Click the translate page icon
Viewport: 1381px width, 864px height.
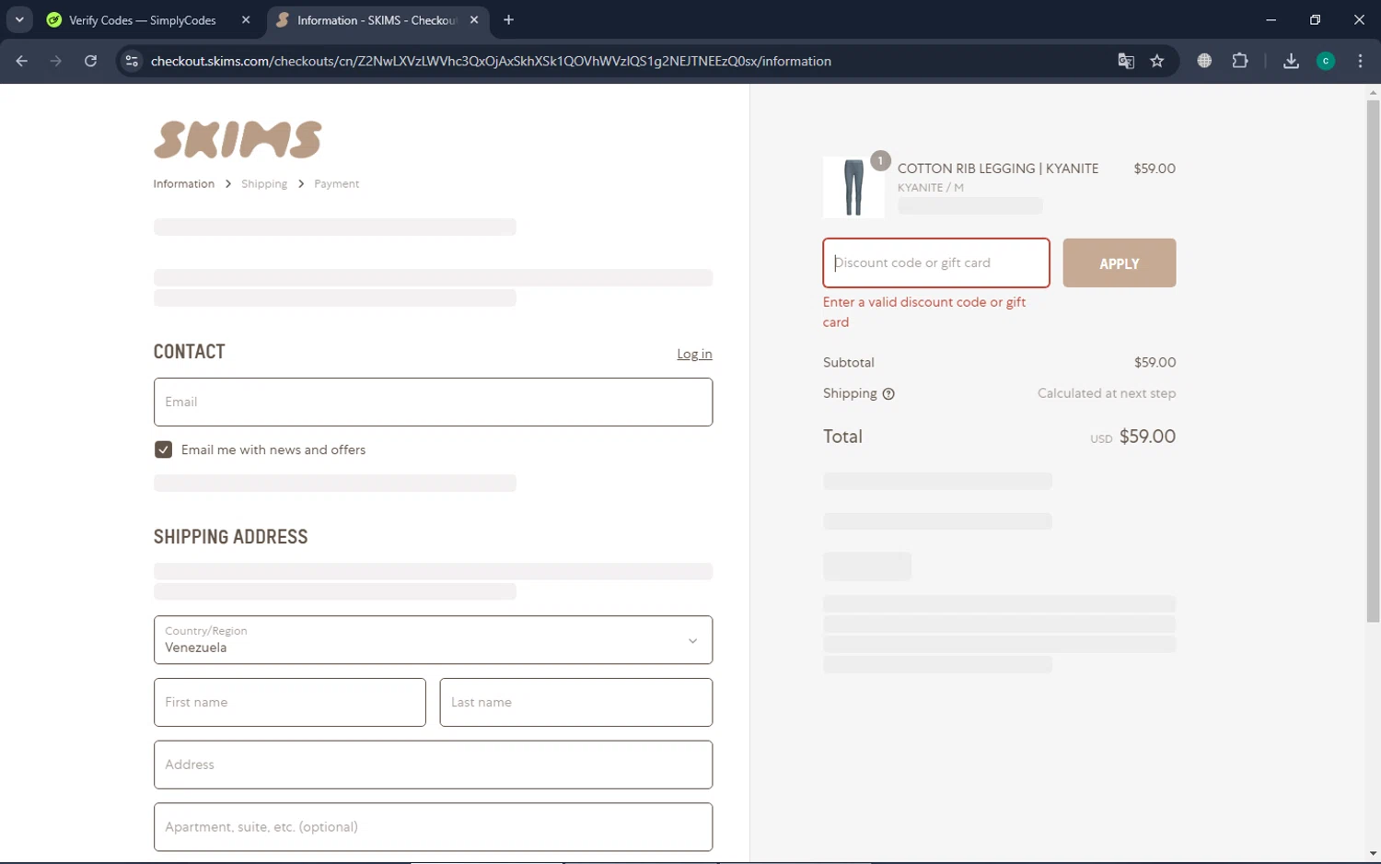pos(1125,61)
